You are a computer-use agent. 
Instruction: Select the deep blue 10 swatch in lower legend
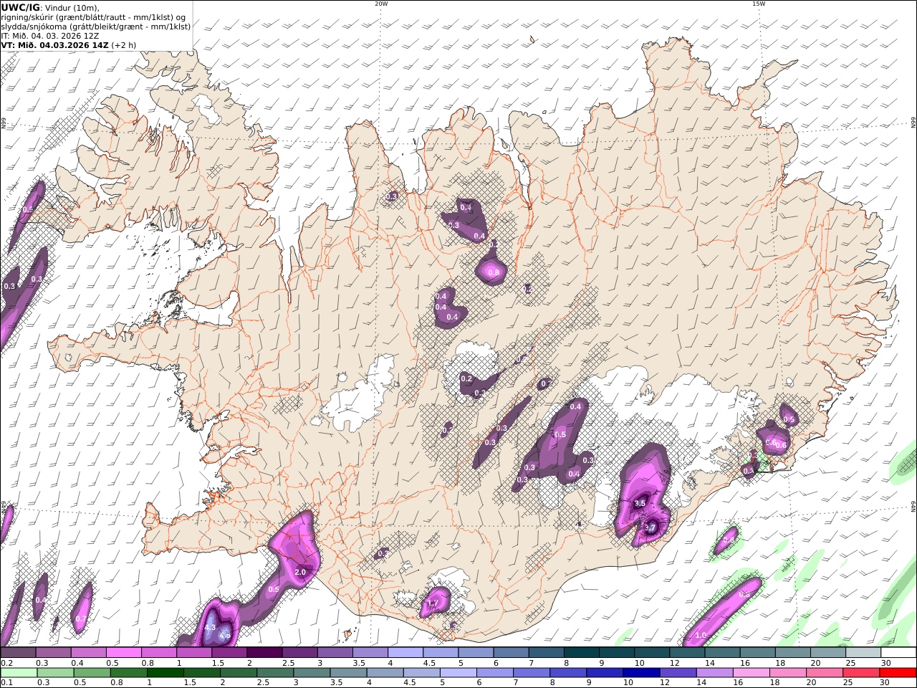640,673
